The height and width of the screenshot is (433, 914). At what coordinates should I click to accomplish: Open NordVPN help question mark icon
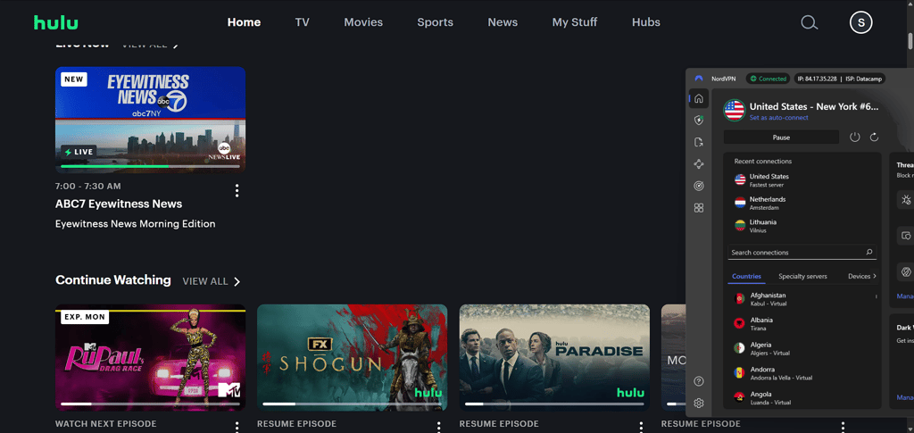pos(699,381)
